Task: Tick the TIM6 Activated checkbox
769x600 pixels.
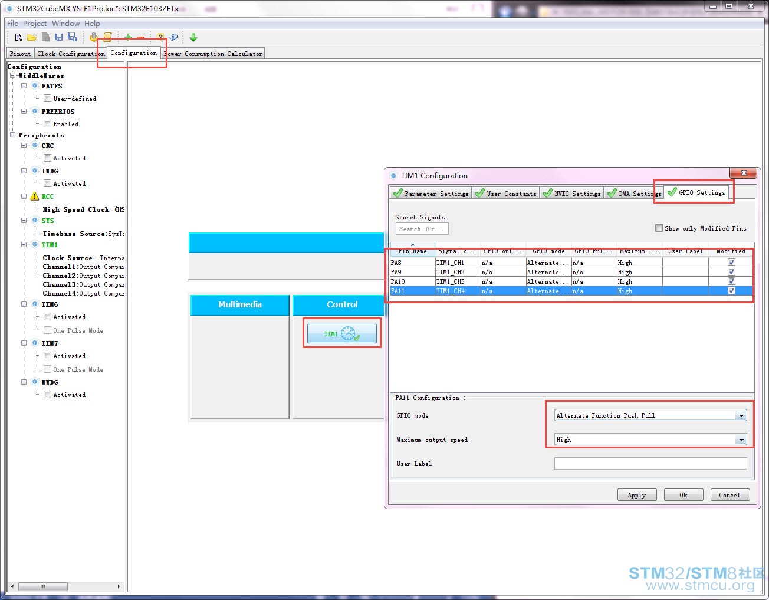Action: [x=47, y=317]
